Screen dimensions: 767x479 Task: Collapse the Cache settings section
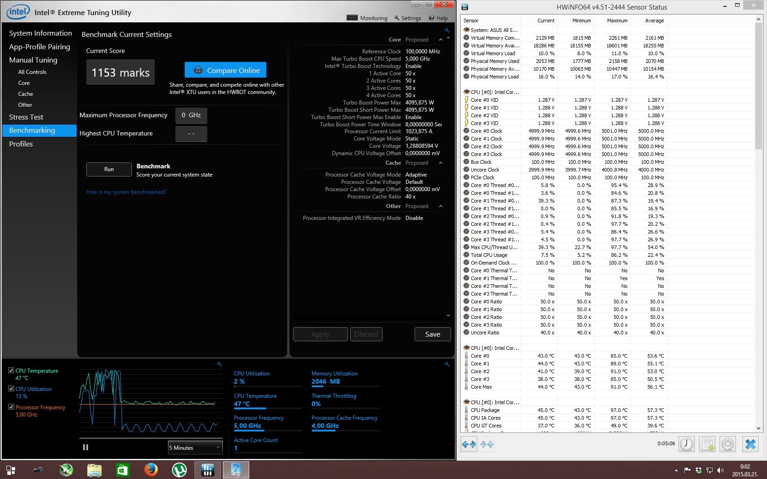(x=441, y=163)
